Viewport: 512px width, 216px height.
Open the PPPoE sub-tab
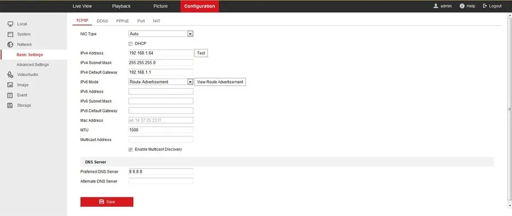click(122, 21)
